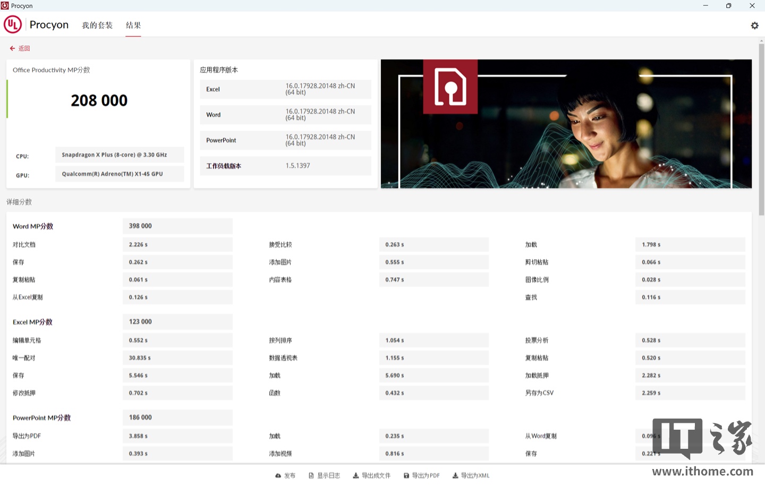Click the 显示日志 document icon
The image size is (765, 486).
(x=311, y=476)
